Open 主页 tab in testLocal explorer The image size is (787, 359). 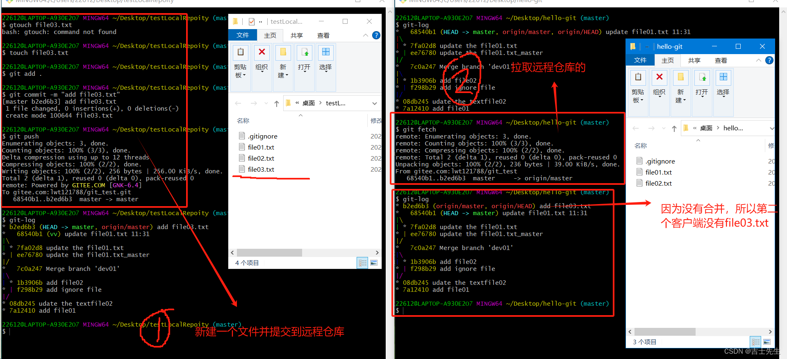(x=270, y=35)
